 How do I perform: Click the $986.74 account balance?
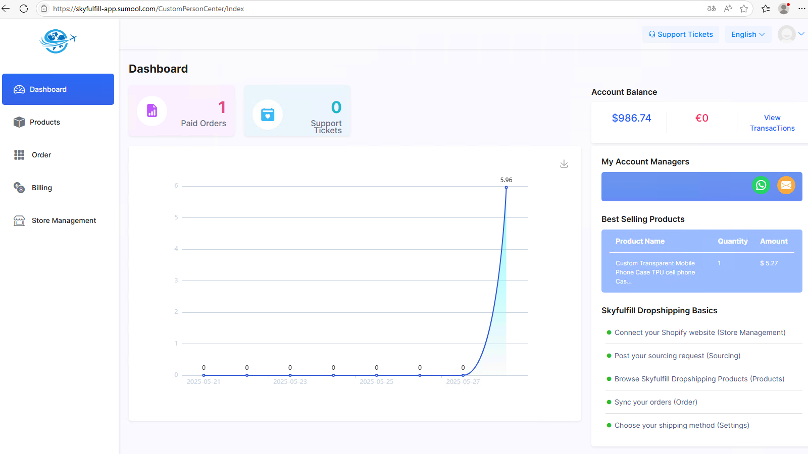(631, 118)
